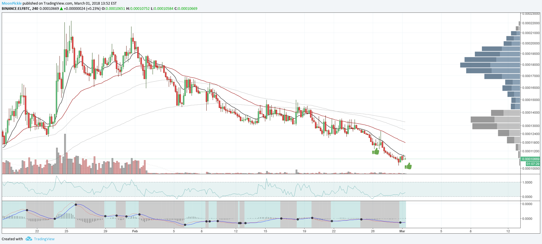Click the 0.00012400 price axis label
Screen dimensions: 542x244
tap(531, 134)
